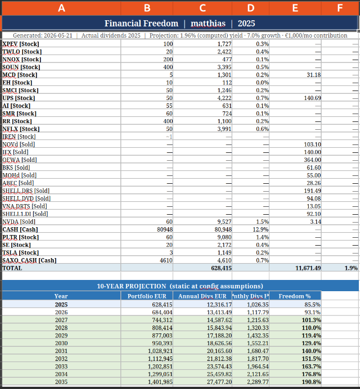Click the Annual Divs EUR heading
Screen dimensions: 360x389
pyautogui.click(x=202, y=296)
